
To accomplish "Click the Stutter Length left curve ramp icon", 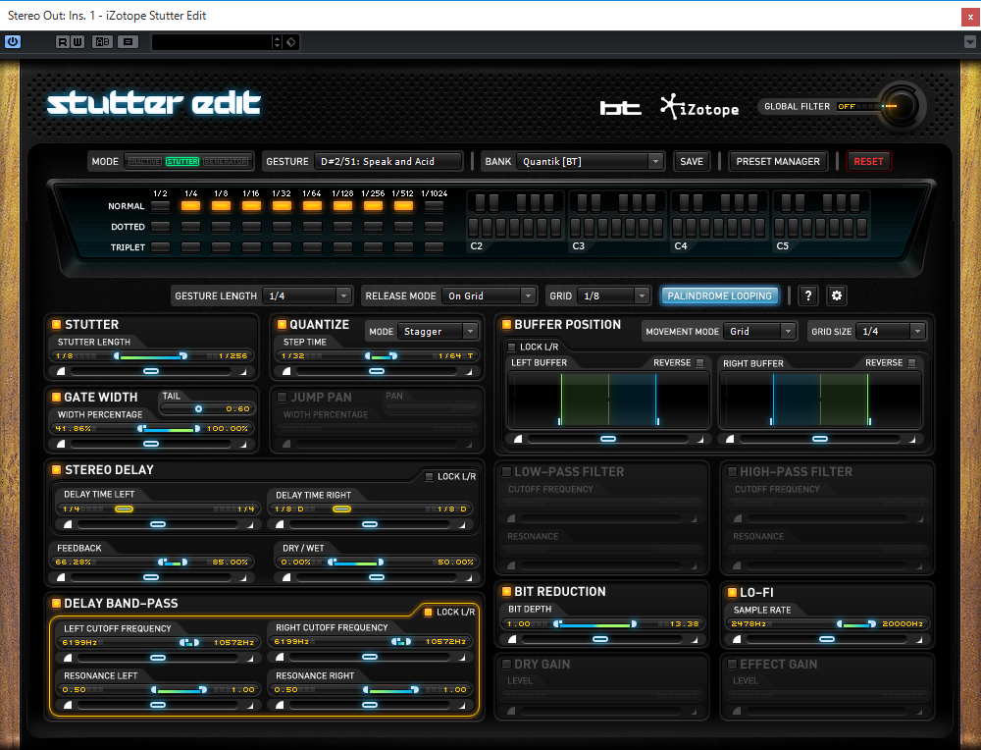I will [x=61, y=371].
